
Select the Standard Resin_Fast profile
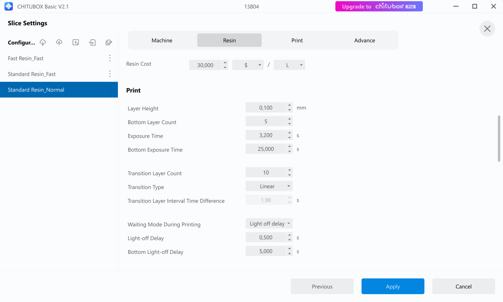coord(59,74)
